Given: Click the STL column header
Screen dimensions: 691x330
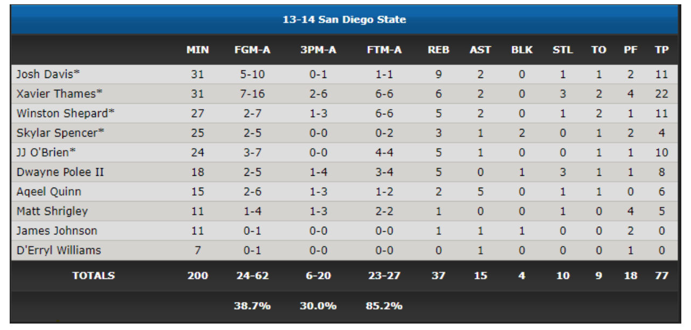Looking at the screenshot, I should 563,51.
